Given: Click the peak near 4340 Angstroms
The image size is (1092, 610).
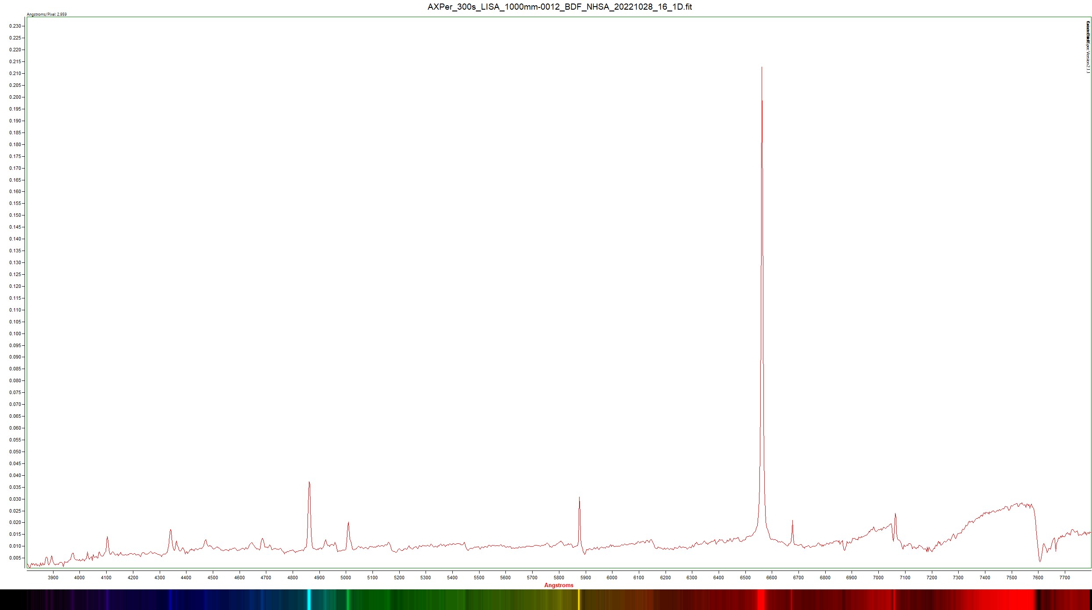Looking at the screenshot, I should coord(170,530).
